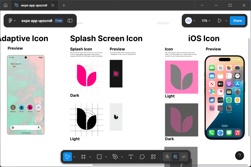The width and height of the screenshot is (251, 167).
Task: Open the comment tool
Action: click(x=142, y=156)
